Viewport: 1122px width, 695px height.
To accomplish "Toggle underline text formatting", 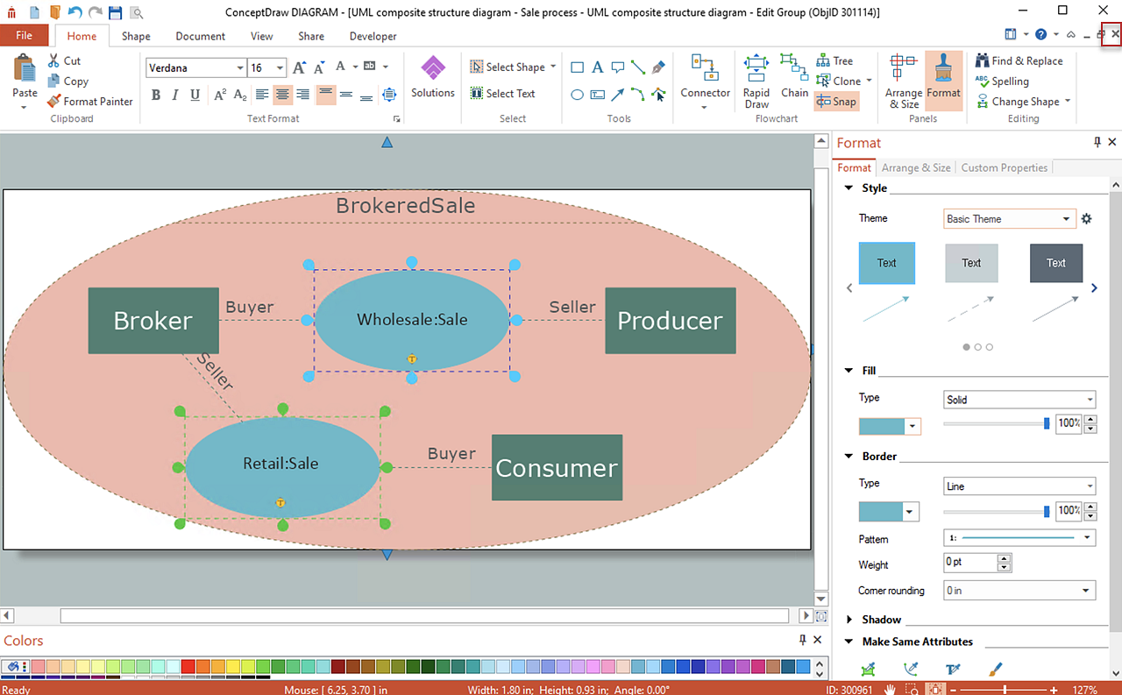I will [195, 96].
